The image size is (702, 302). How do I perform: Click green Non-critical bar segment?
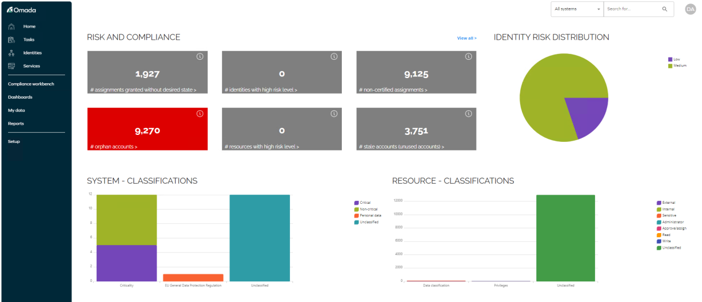(126, 220)
